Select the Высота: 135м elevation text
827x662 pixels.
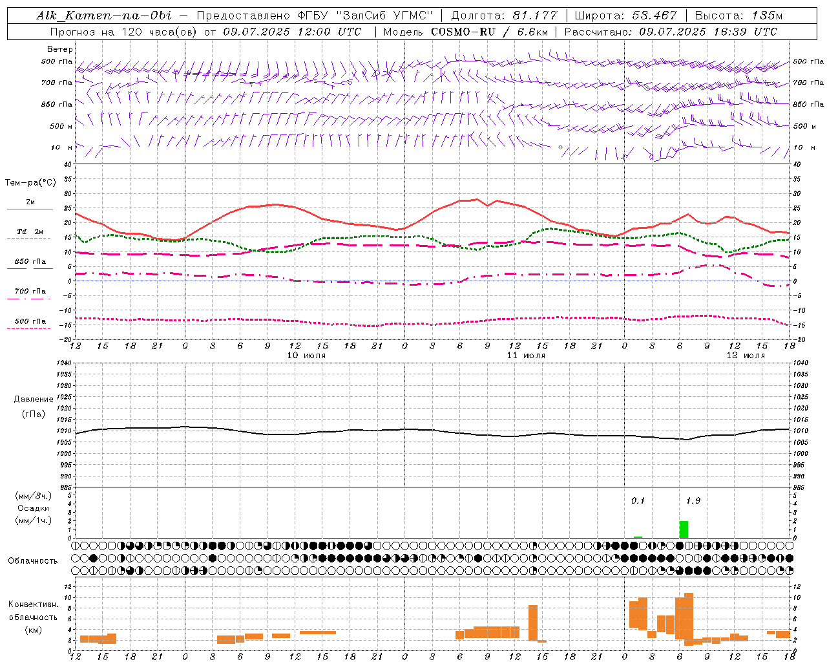pyautogui.click(x=738, y=16)
